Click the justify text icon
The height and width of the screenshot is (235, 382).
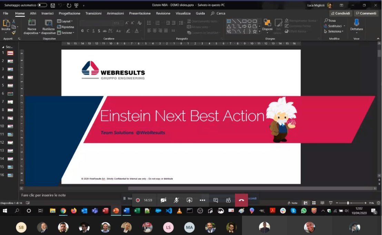(166, 31)
